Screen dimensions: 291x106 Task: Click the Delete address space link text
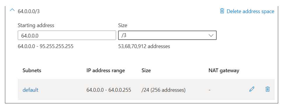click(250, 11)
